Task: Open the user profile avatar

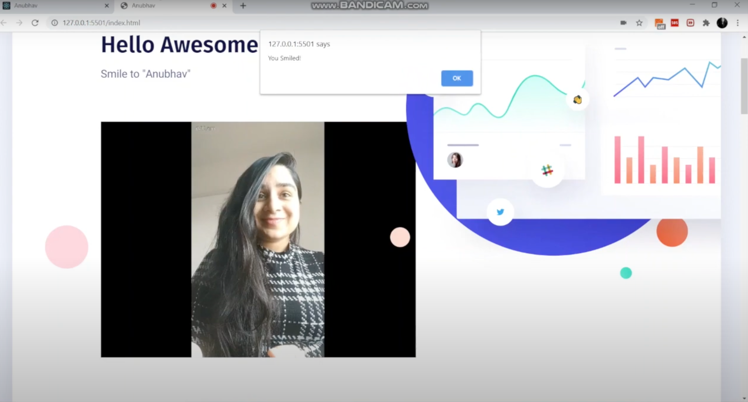Action: coord(722,23)
